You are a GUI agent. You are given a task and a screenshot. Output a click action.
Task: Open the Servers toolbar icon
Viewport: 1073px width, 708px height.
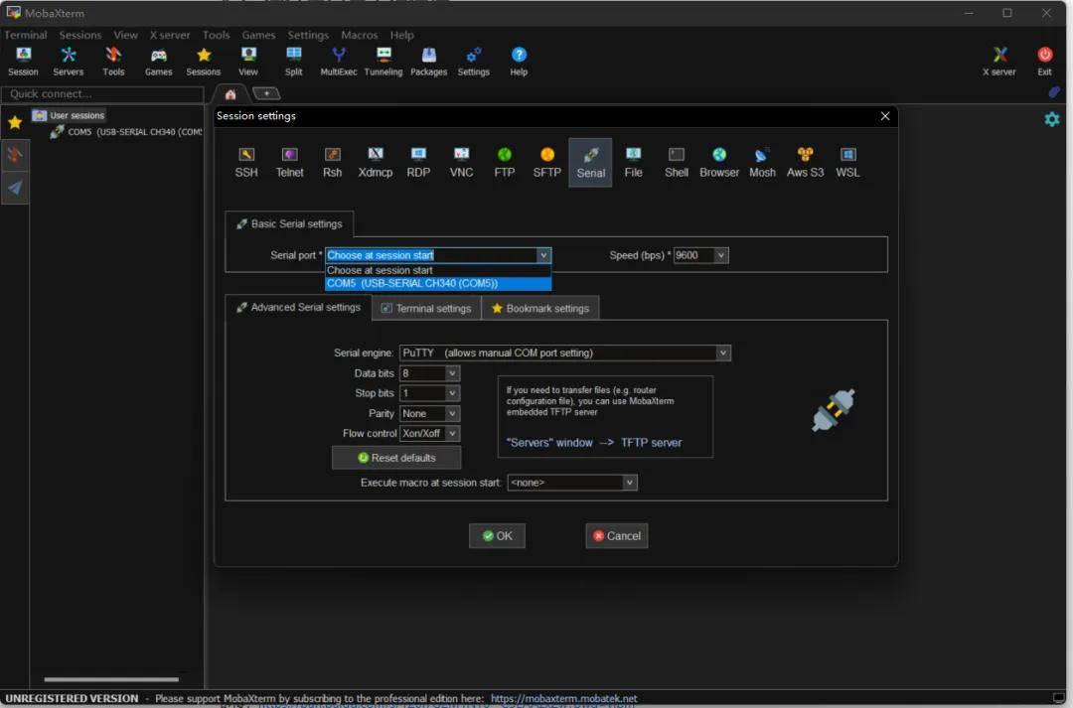[68, 61]
